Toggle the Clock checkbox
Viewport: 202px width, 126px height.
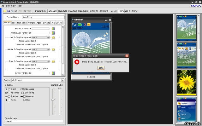pyautogui.click(x=25, y=100)
